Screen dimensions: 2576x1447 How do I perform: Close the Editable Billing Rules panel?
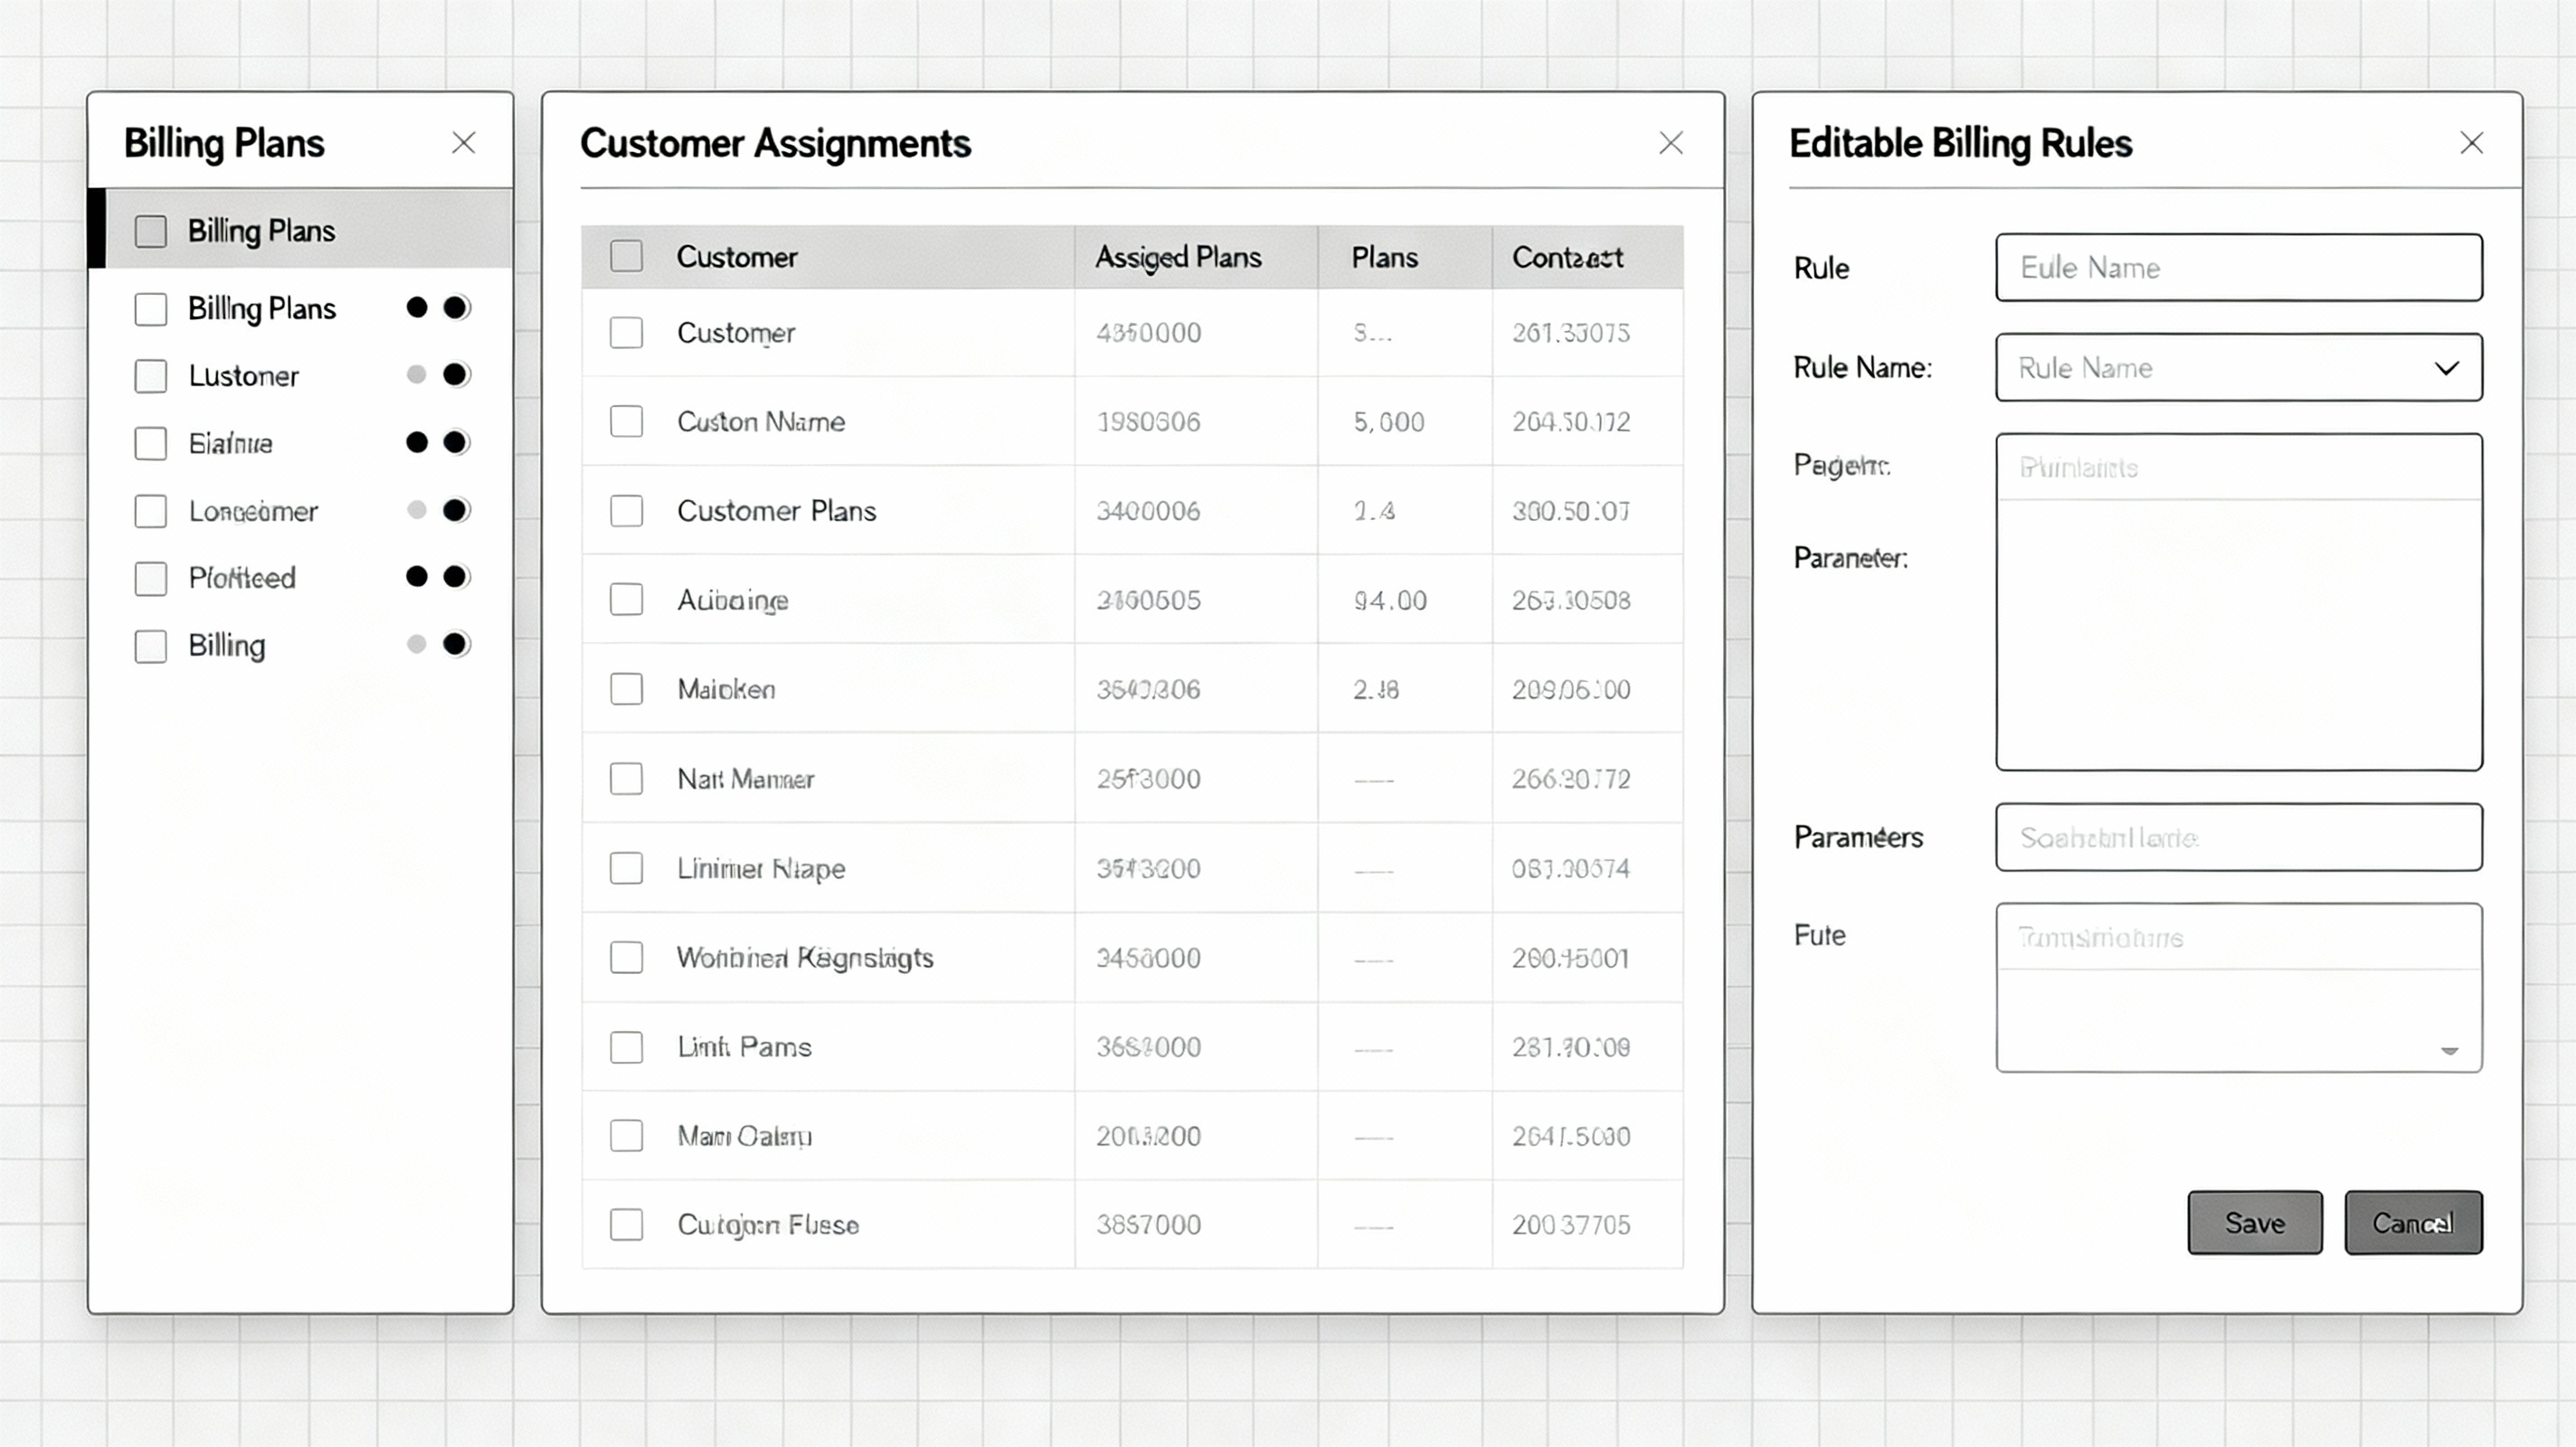point(2471,143)
